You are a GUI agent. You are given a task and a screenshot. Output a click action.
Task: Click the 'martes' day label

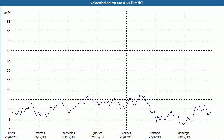pyautogui.click(x=40, y=133)
